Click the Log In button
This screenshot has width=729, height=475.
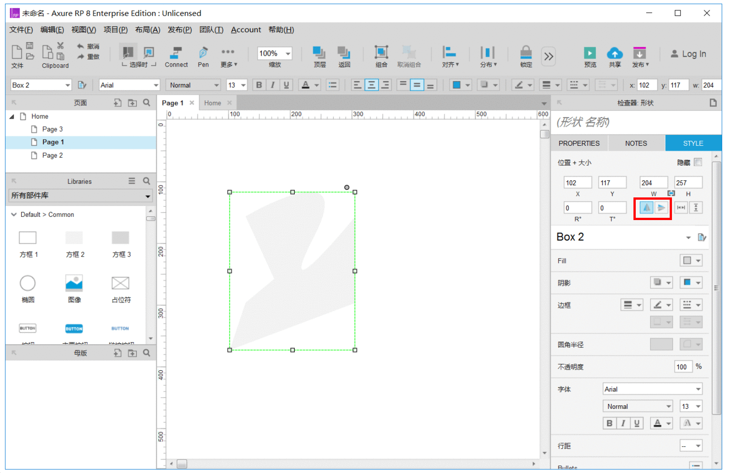click(x=688, y=54)
